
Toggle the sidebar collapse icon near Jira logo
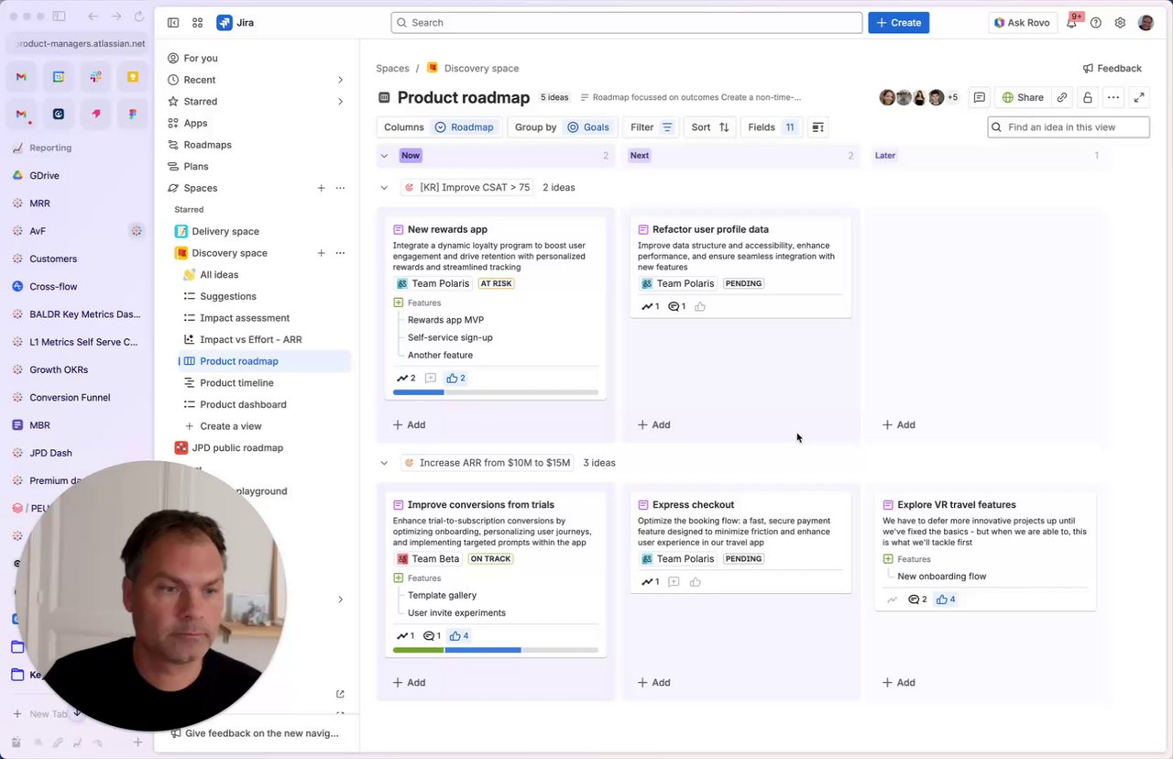(x=173, y=23)
